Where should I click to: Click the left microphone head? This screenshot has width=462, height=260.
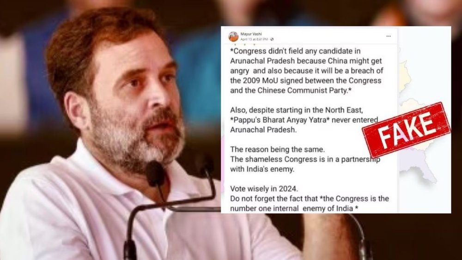pyautogui.click(x=155, y=174)
